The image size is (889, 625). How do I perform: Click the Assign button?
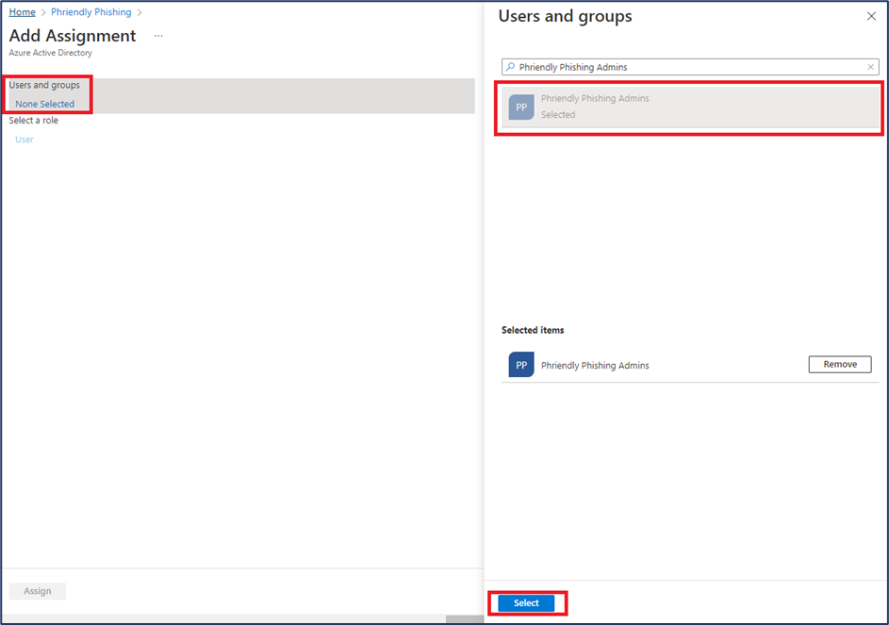click(38, 591)
